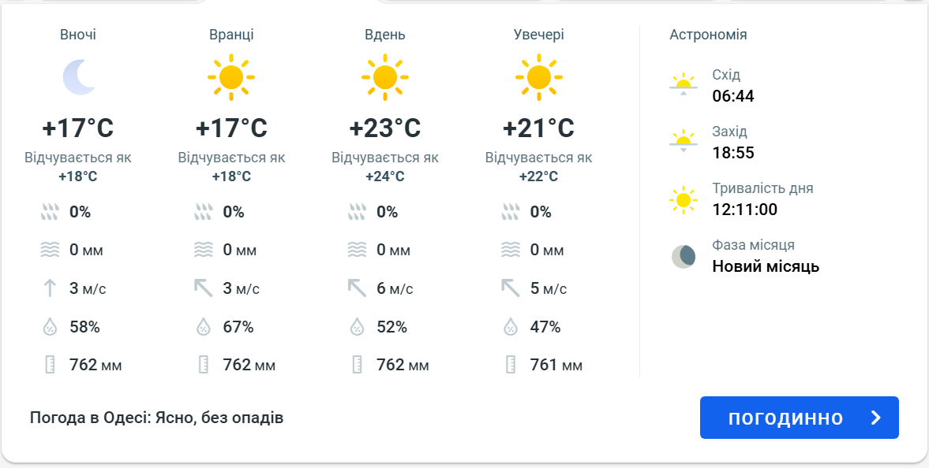Click the wind arrow showing 6 м/с
Screen dimensions: 929x468
tap(358, 288)
